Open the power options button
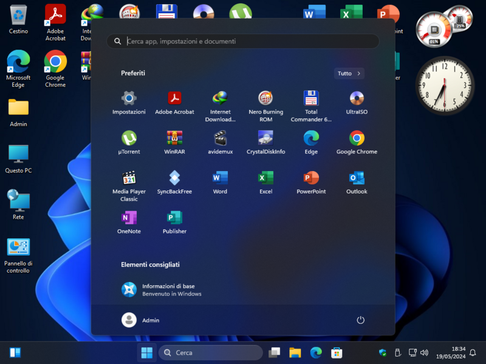This screenshot has height=364, width=486. pos(360,320)
